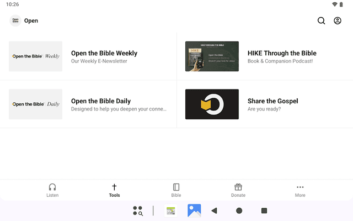
Task: Tap the 'Are you ready?' subtitle
Action: [x=264, y=109]
